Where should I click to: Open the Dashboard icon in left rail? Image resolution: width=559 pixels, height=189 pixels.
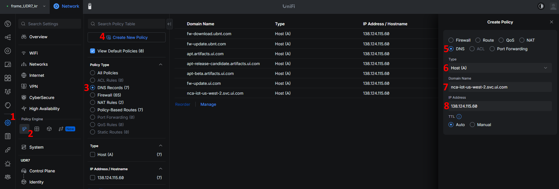[8, 24]
